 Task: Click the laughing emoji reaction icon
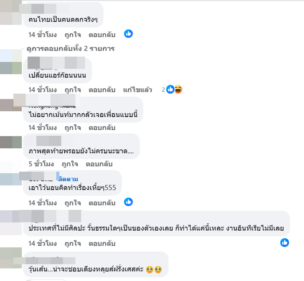click(x=178, y=89)
